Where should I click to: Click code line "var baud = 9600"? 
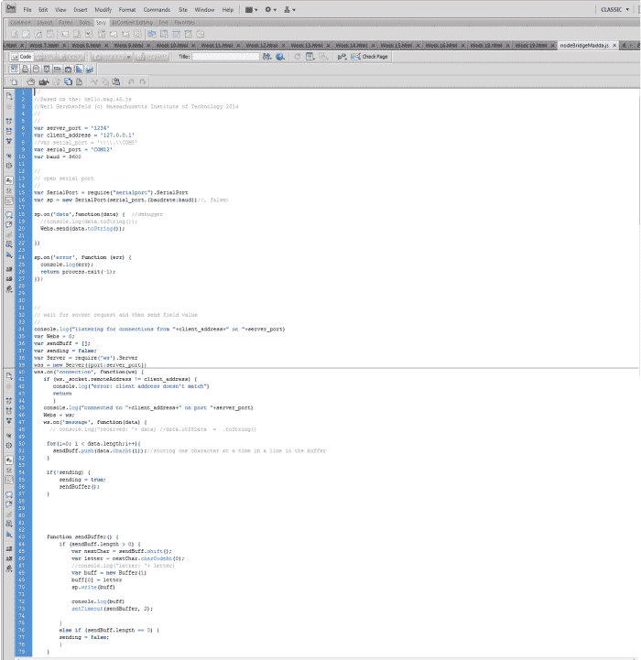[x=58, y=157]
